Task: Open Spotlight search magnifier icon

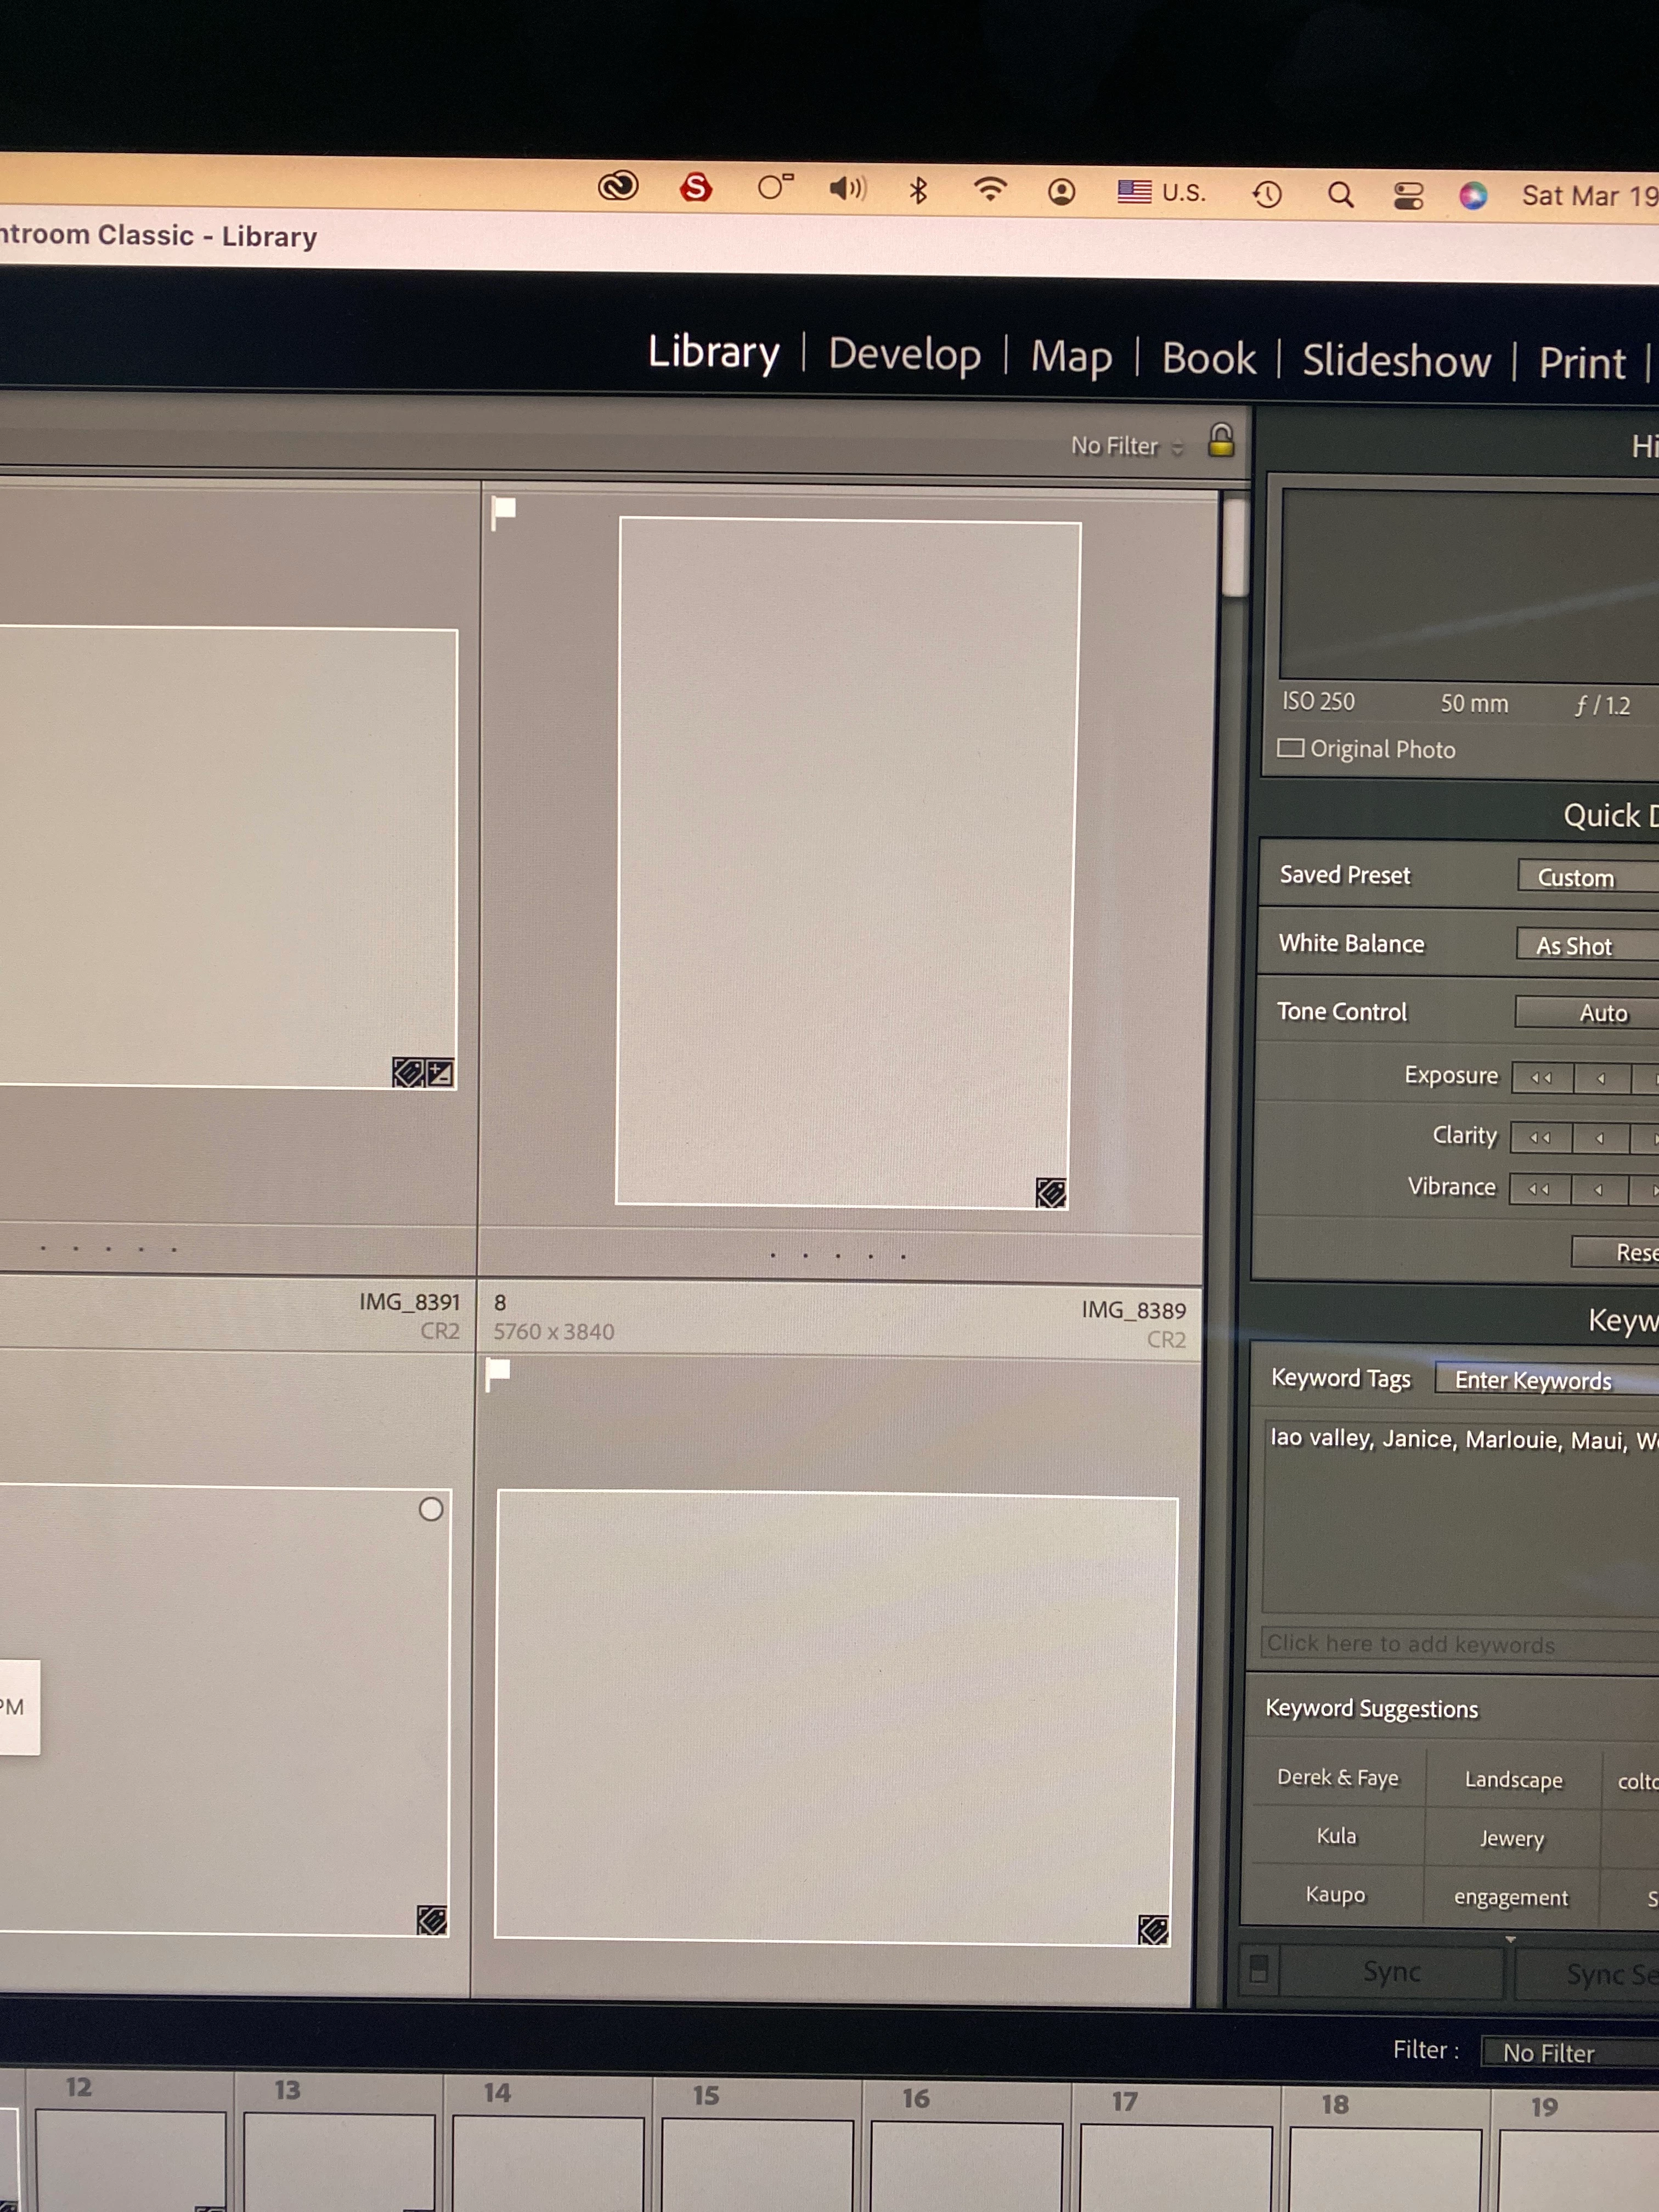Action: (1340, 194)
